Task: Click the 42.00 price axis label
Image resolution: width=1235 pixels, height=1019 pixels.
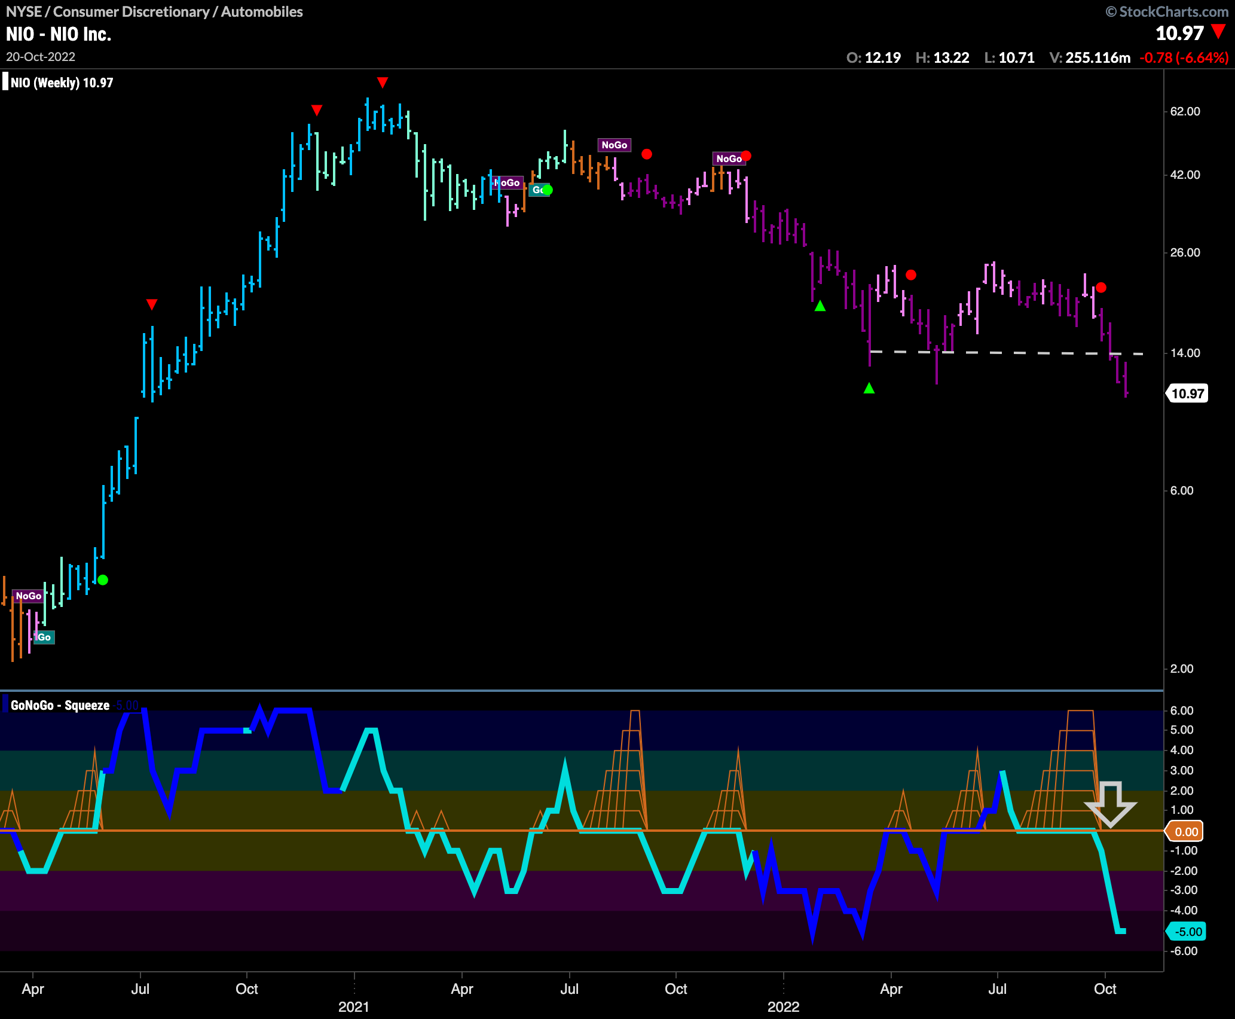Action: point(1185,175)
